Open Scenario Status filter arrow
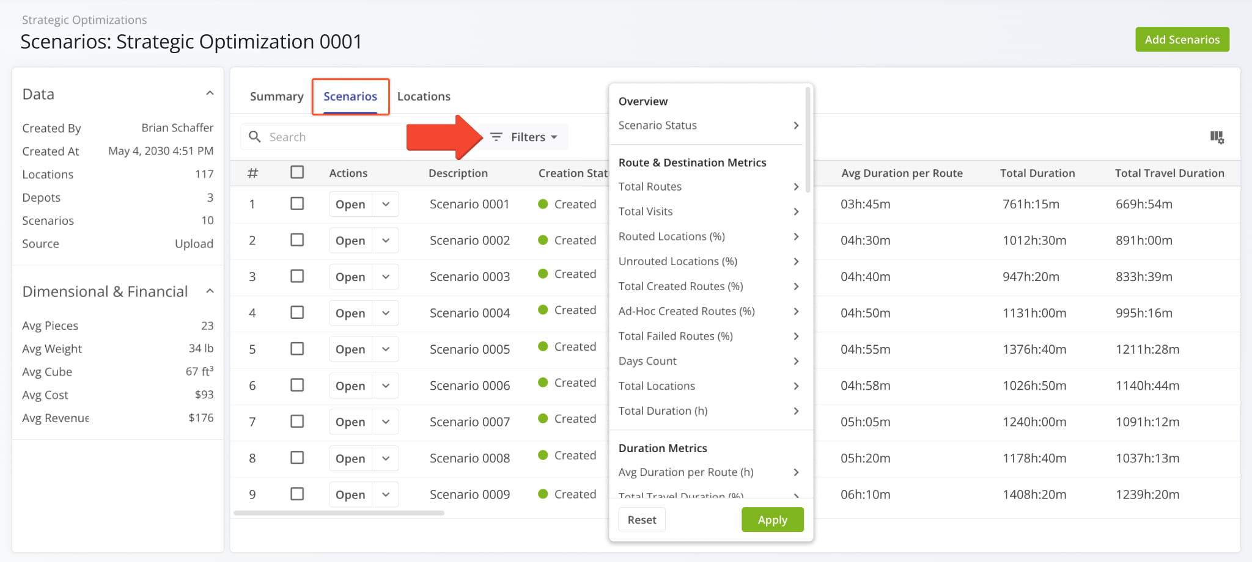Screen dimensions: 1252x562 coord(795,125)
